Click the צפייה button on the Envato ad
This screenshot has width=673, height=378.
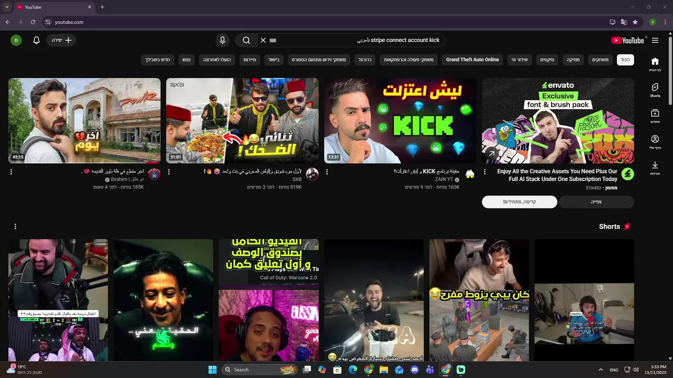[596, 202]
